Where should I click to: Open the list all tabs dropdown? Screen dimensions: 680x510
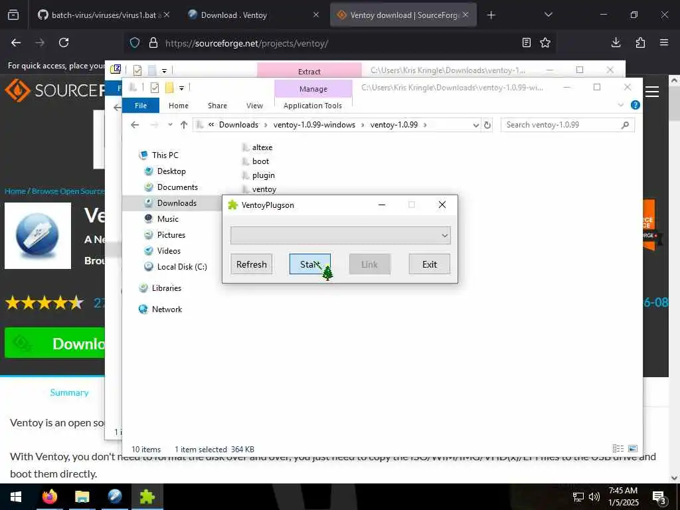(x=548, y=15)
